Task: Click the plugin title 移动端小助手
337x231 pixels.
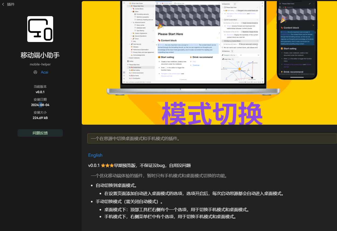Action: (40, 55)
